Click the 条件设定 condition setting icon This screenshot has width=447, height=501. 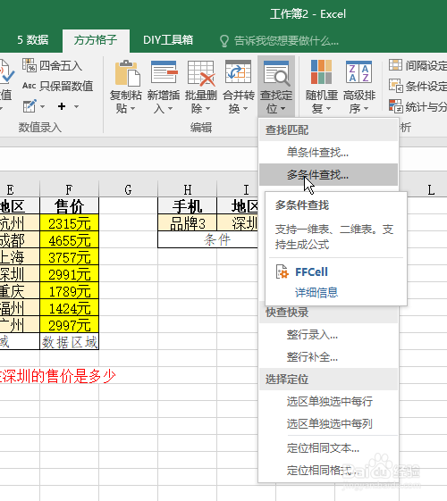pos(395,86)
